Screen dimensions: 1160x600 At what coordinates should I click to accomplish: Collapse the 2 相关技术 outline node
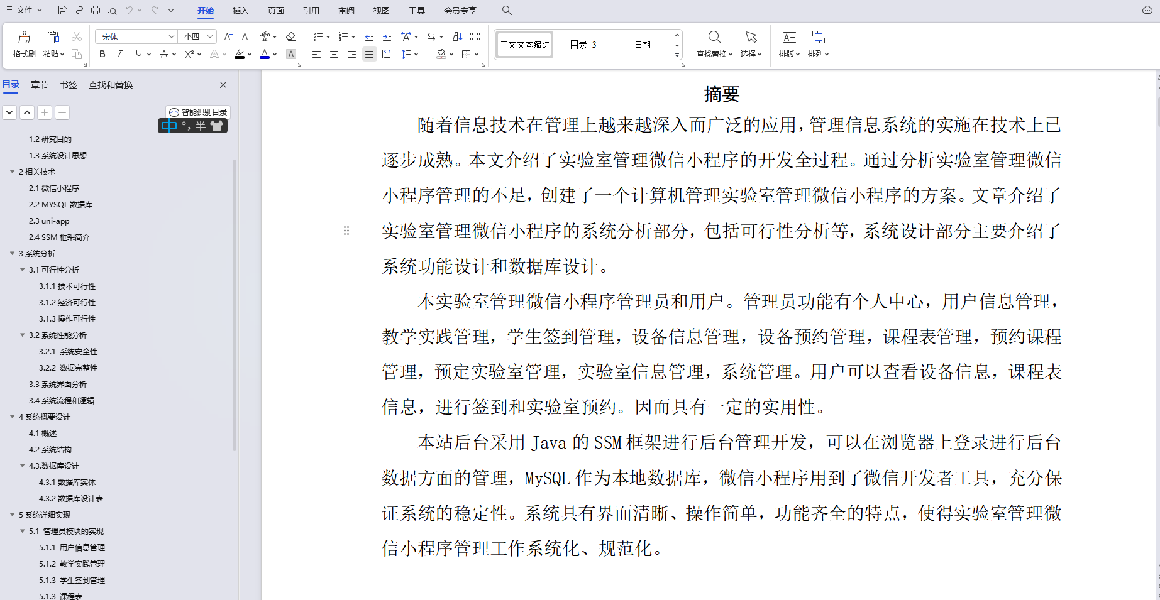click(12, 172)
